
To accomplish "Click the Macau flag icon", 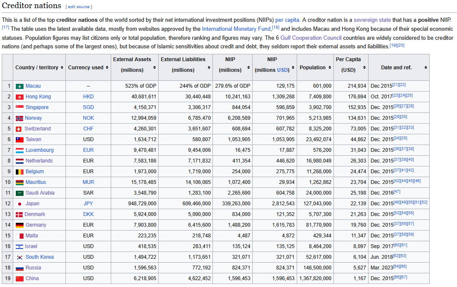I will 20,86.
